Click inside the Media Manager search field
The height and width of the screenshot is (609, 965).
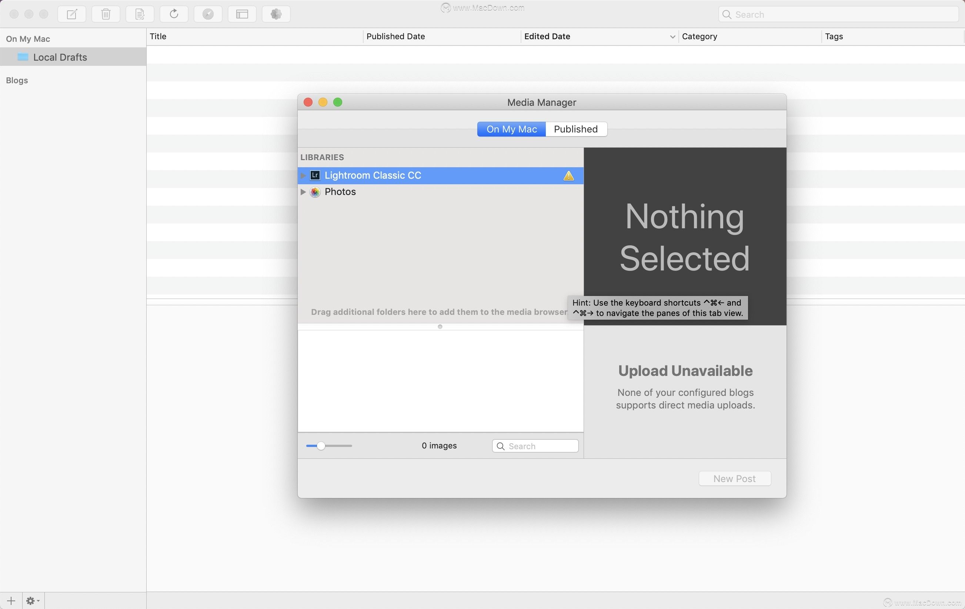pos(535,446)
